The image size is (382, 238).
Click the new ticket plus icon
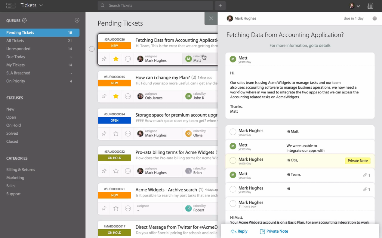click(x=220, y=5)
